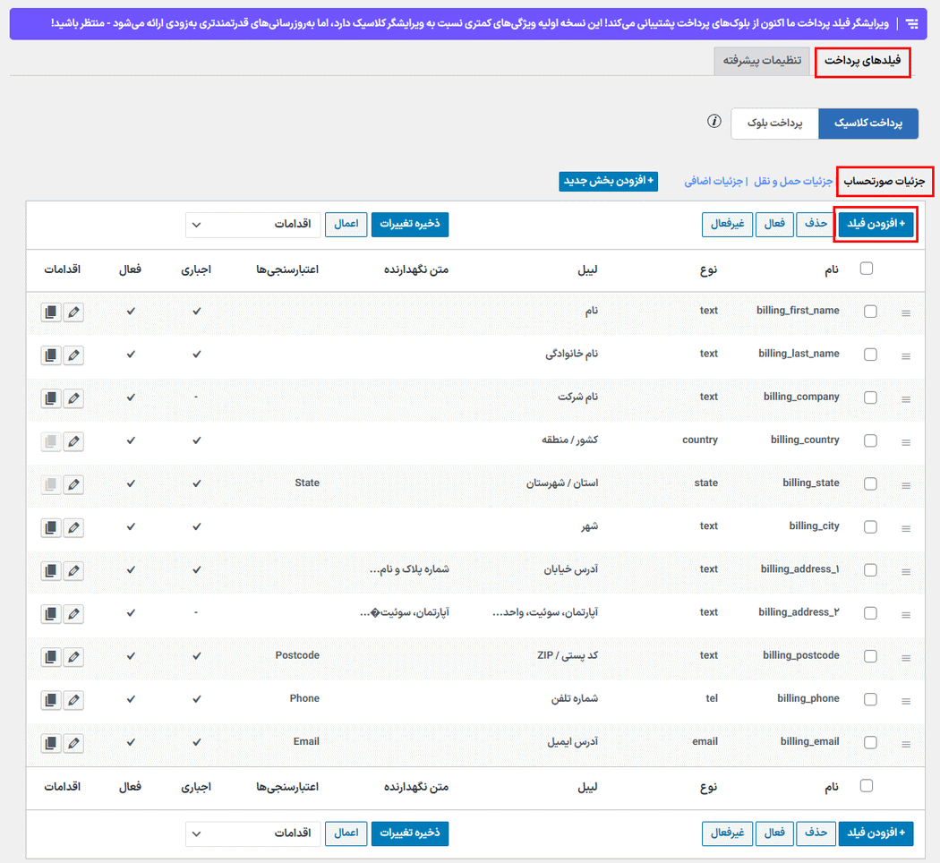
Task: Grab the drag handle on billing_address_1 row
Action: tap(907, 570)
